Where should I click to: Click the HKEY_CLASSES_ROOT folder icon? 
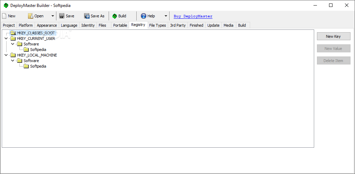coord(13,33)
